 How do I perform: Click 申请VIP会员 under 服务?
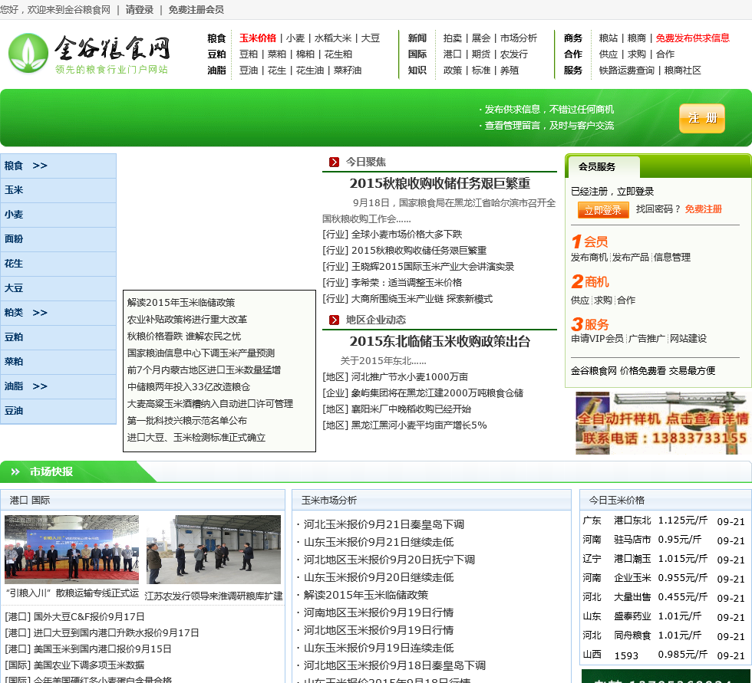[x=597, y=339]
